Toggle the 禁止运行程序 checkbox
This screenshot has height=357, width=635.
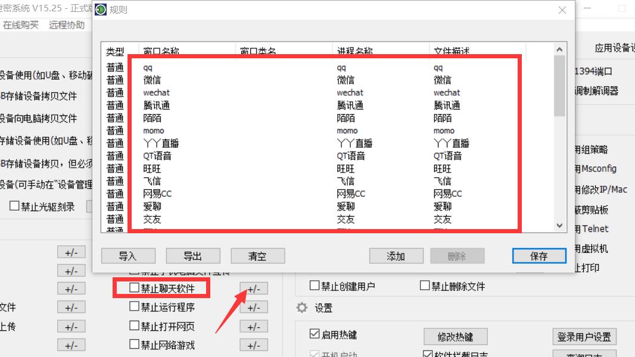(134, 306)
